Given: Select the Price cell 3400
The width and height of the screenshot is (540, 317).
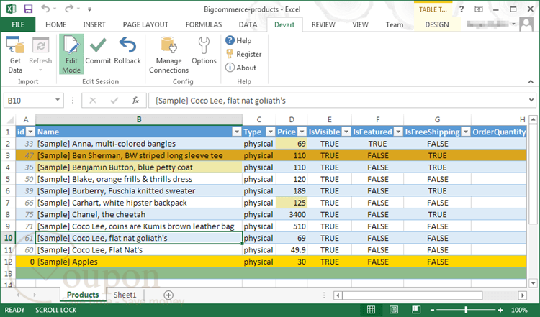Looking at the screenshot, I should 292,214.
